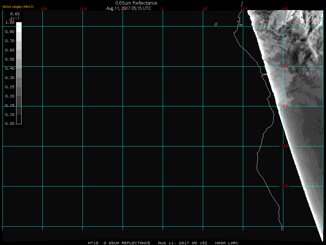This screenshot has width=326, height=245.
Task: Click the 5E longitude label
Action: [x=205, y=9]
